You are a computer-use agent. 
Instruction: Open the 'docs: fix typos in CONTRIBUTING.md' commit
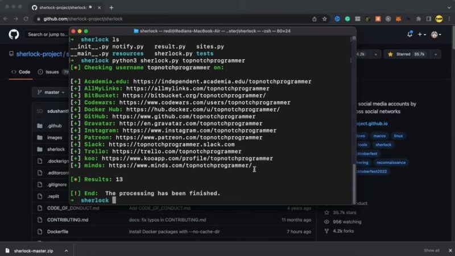167,220
